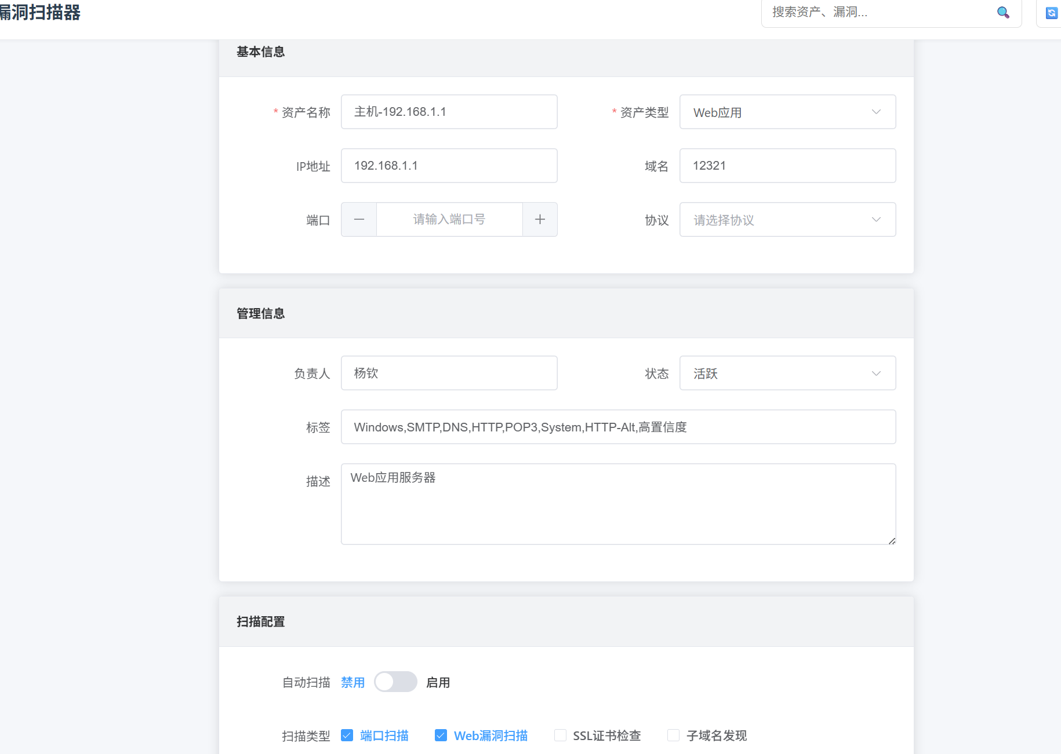This screenshot has width=1061, height=754.
Task: Click the owner field containing 杨钦
Action: tap(449, 374)
